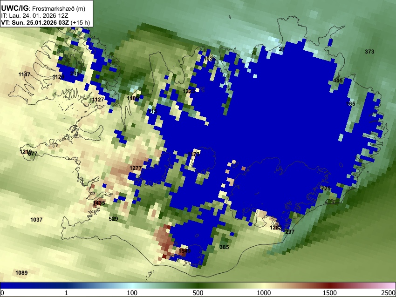Click the 1000 tick on the color scale
The image size is (396, 297).
click(264, 293)
